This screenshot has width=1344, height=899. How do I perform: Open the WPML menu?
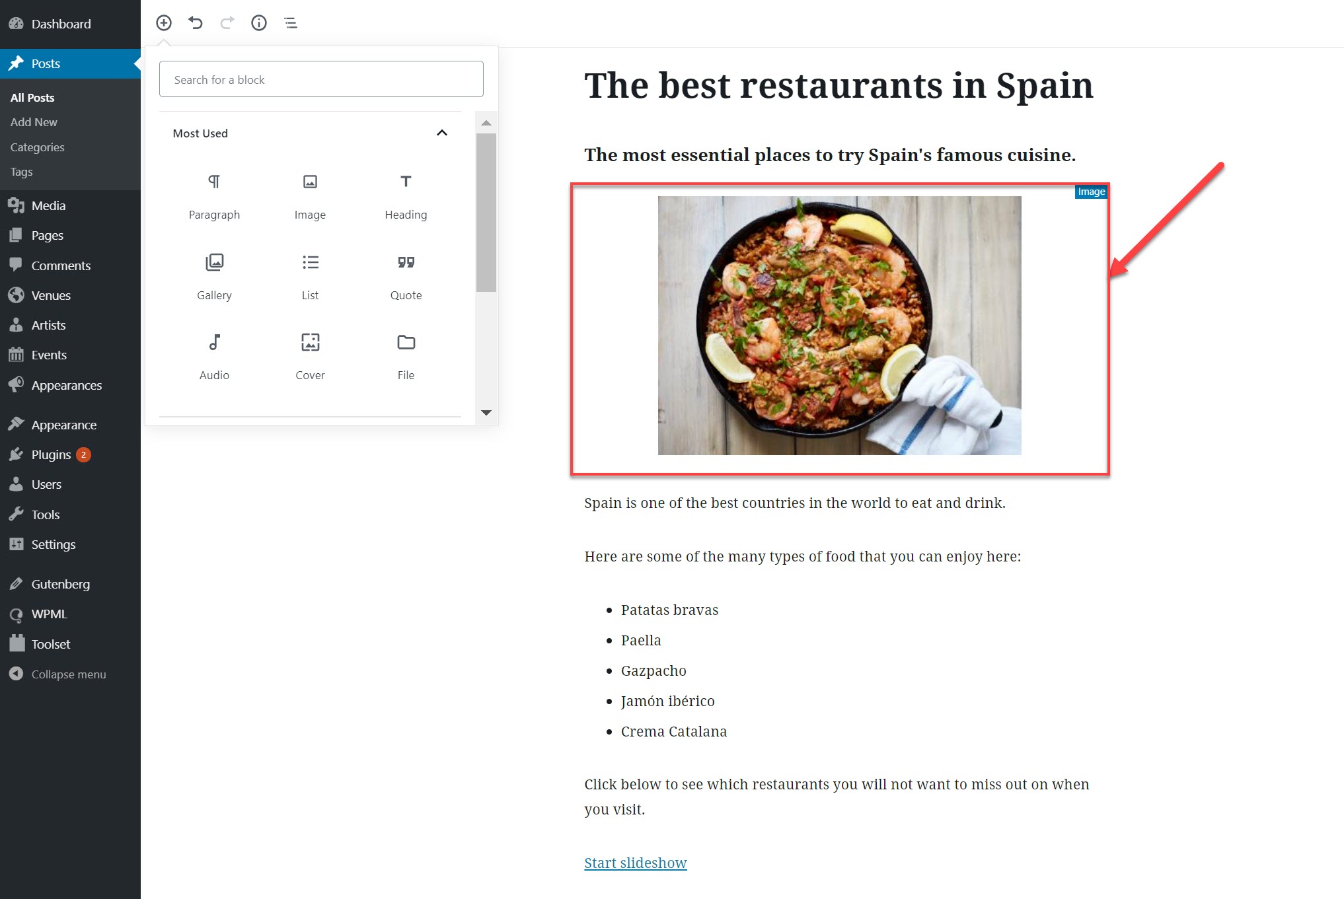pyautogui.click(x=70, y=614)
